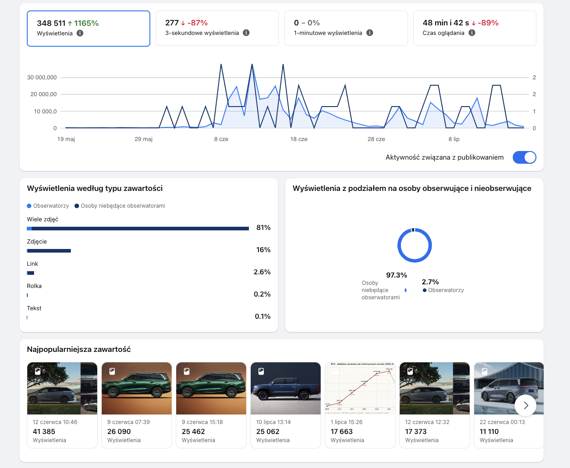Select the 1-minutowe wyświetlenia metric card
This screenshot has width=570, height=468.
pos(346,28)
